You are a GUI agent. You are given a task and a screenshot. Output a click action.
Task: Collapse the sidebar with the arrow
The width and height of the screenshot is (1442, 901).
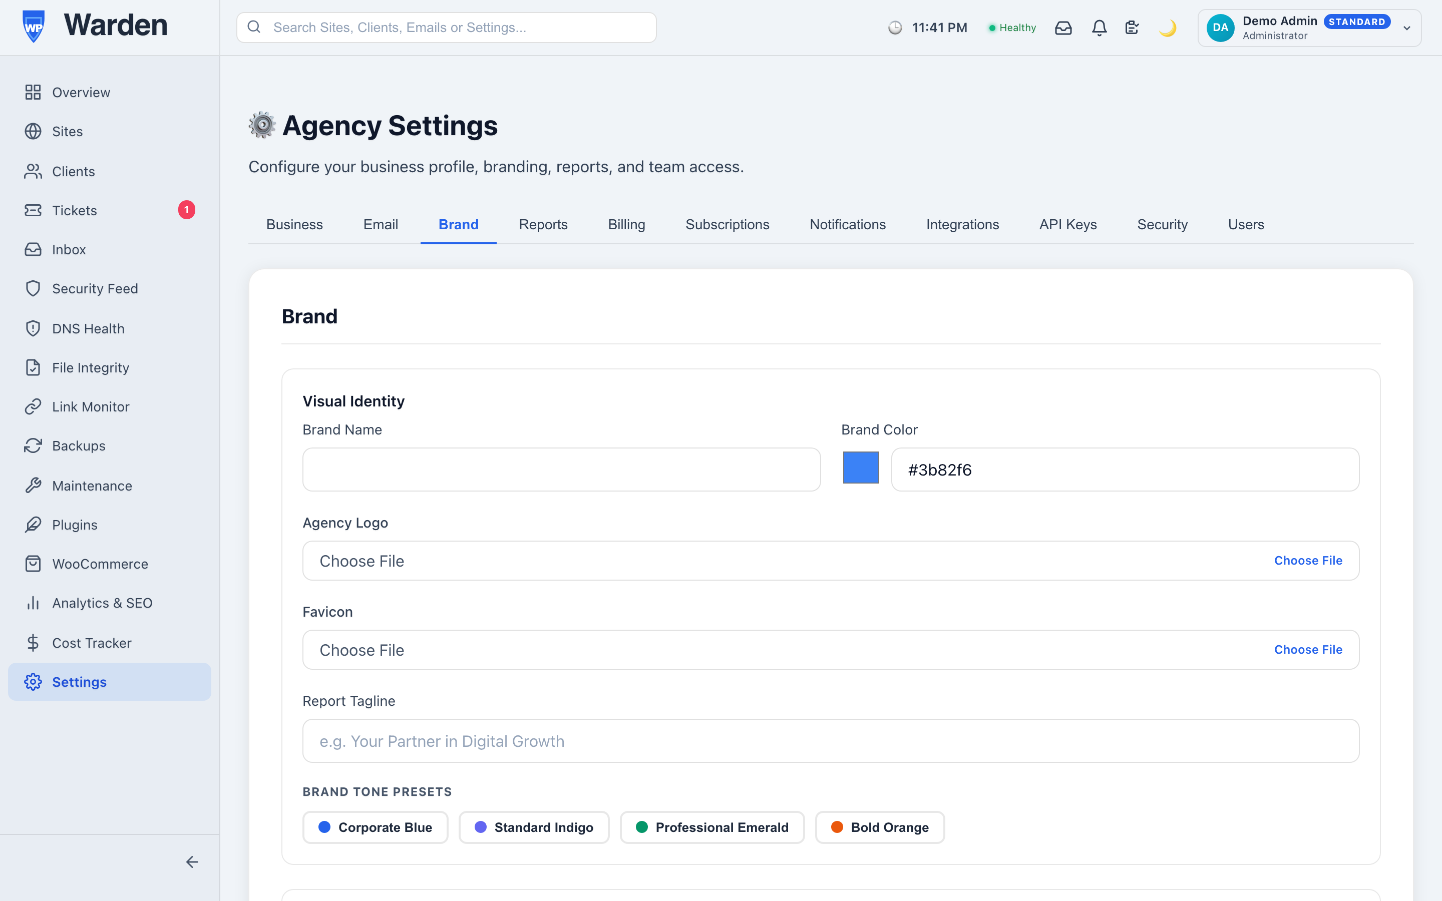pos(192,862)
